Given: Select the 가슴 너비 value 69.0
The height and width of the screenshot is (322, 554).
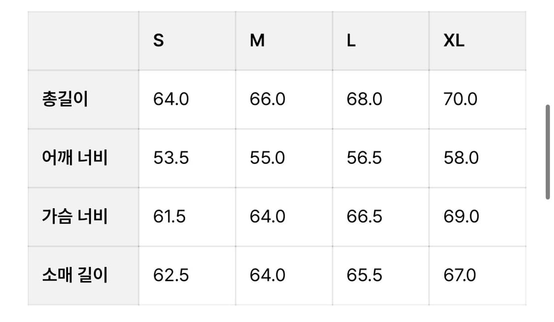Looking at the screenshot, I should click(461, 216).
